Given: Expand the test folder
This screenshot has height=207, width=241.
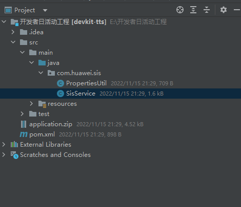Looking at the screenshot, I should click(x=22, y=114).
